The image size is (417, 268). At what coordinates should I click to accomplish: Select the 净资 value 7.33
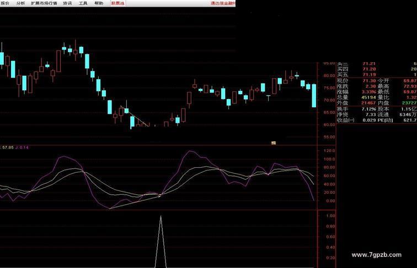[x=371, y=114]
